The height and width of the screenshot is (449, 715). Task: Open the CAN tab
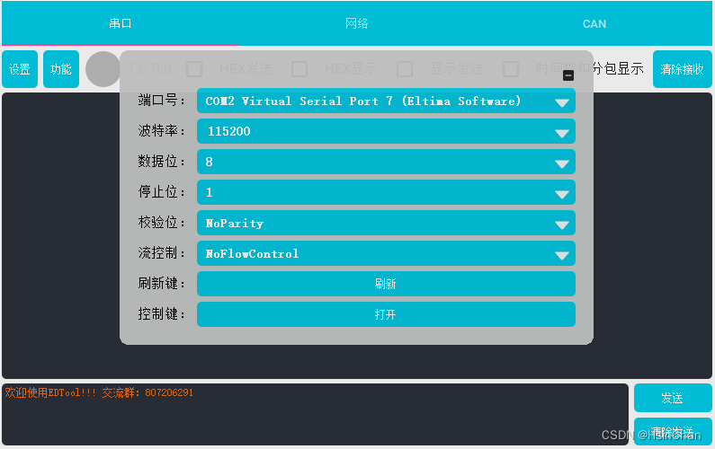[x=594, y=23]
